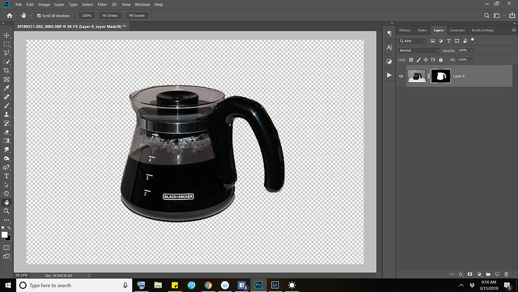
Task: Open the Adjustments panel icon
Action: pyautogui.click(x=389, y=61)
